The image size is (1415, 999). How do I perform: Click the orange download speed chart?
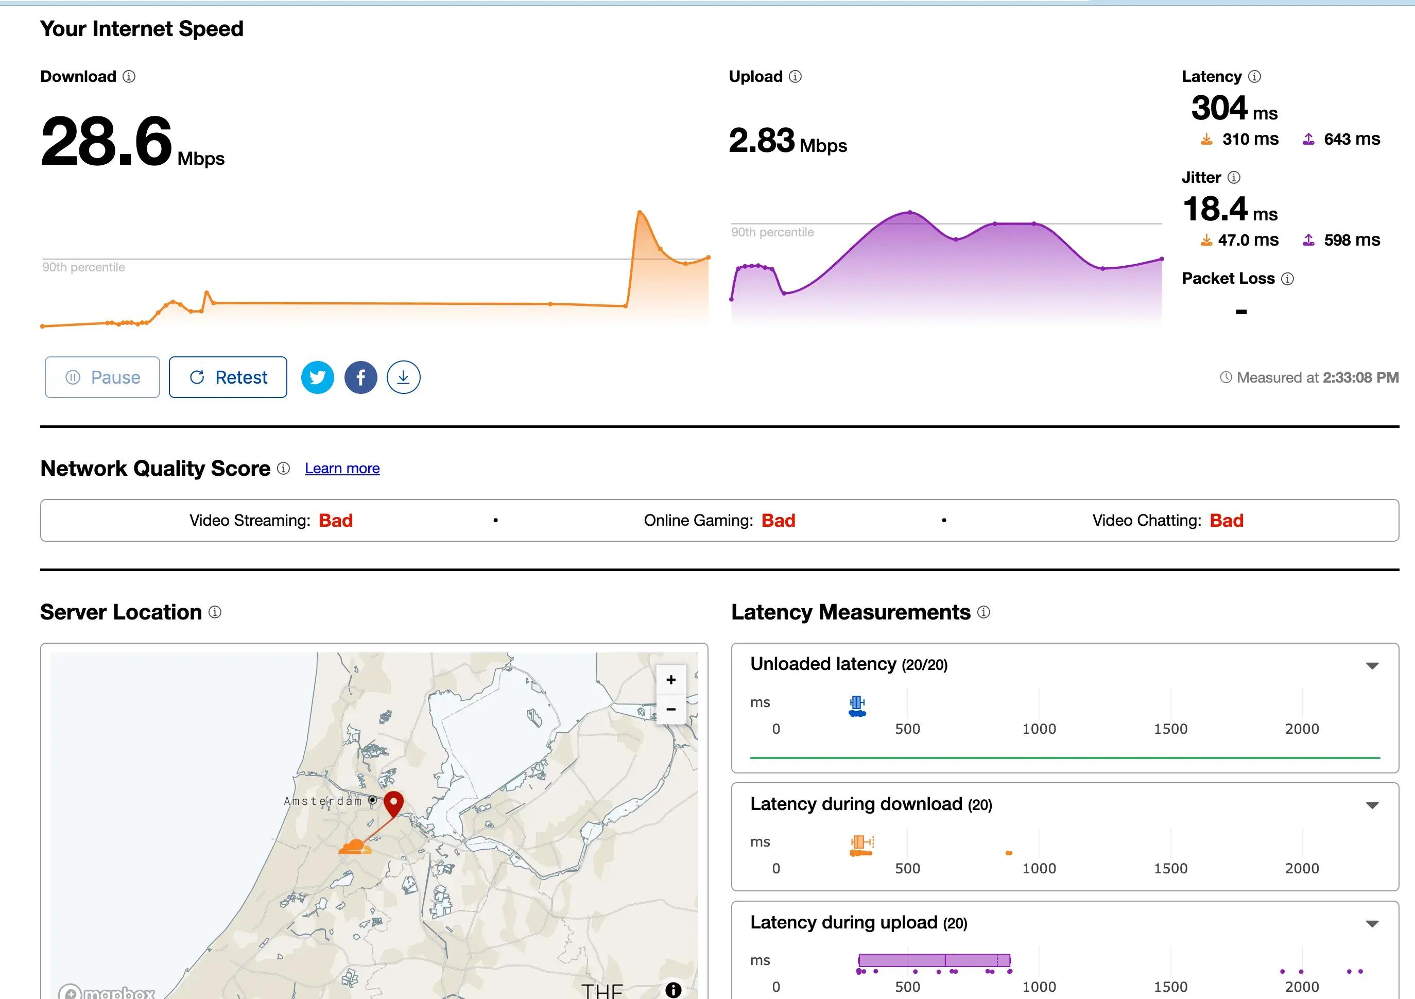(375, 269)
